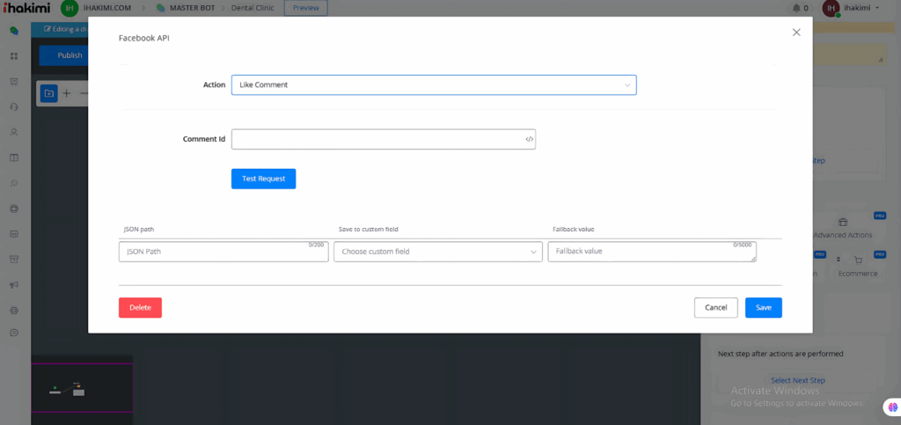Click the code variable icon in Comment id
The height and width of the screenshot is (425, 901).
529,139
